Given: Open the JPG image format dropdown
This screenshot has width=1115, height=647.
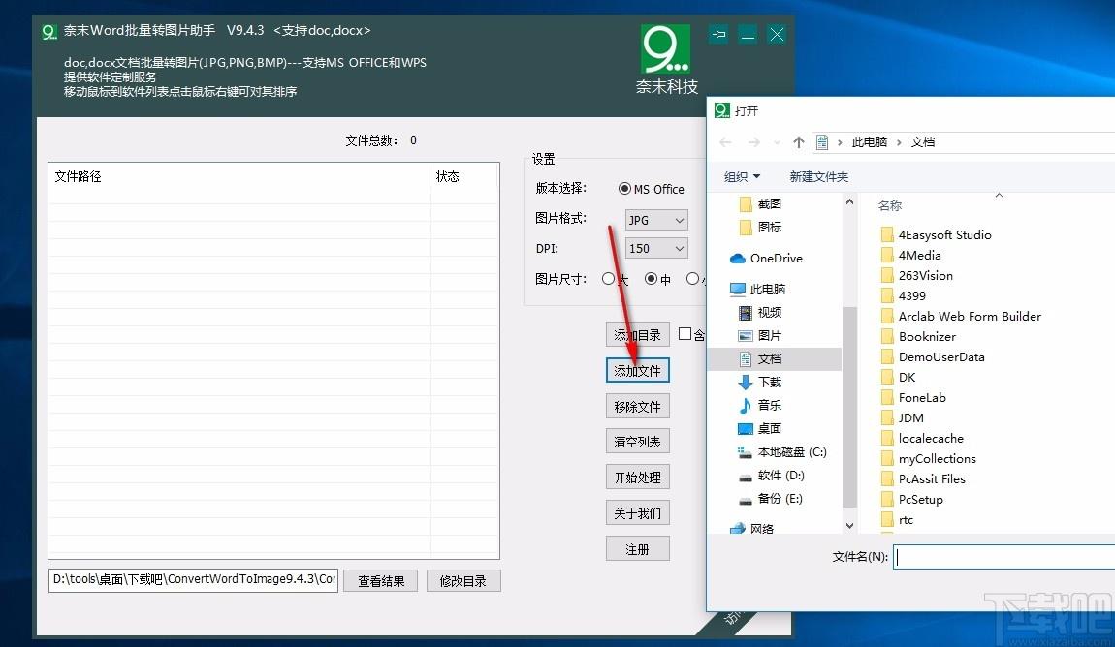Looking at the screenshot, I should pos(656,220).
